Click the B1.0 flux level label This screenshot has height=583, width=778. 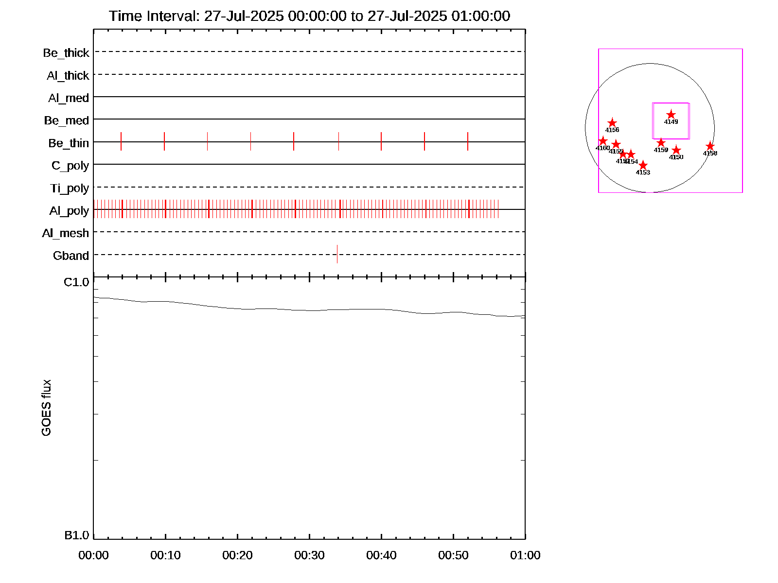point(76,535)
